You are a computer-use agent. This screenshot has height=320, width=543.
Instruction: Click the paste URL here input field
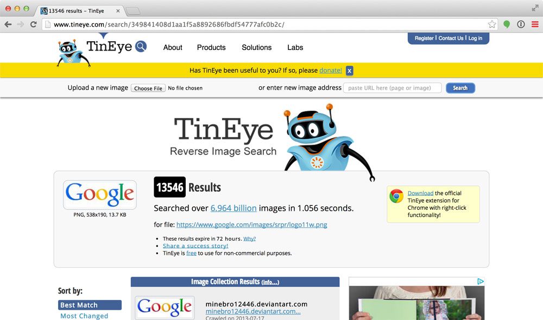(392, 87)
